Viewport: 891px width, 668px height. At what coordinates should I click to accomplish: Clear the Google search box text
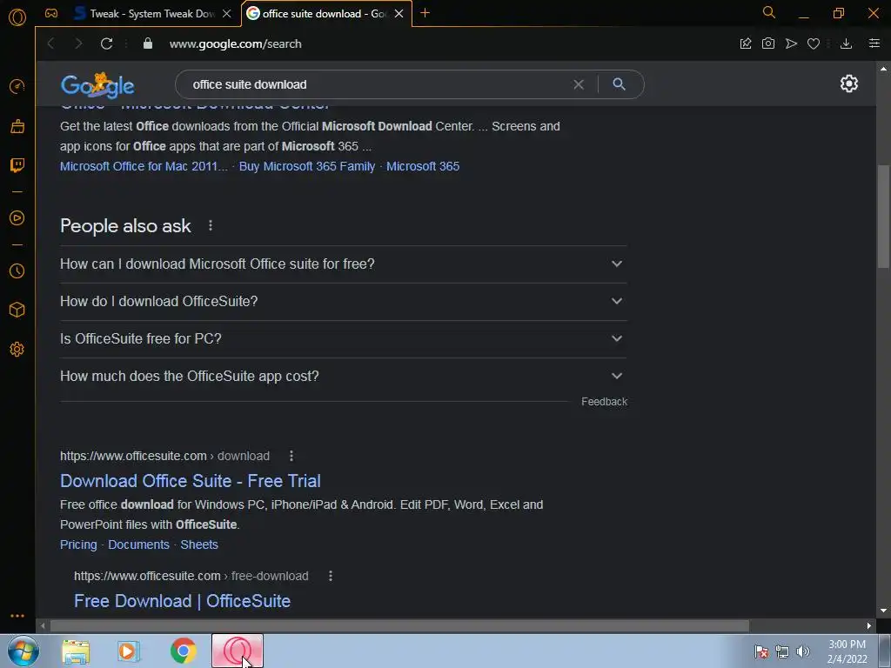pos(579,84)
